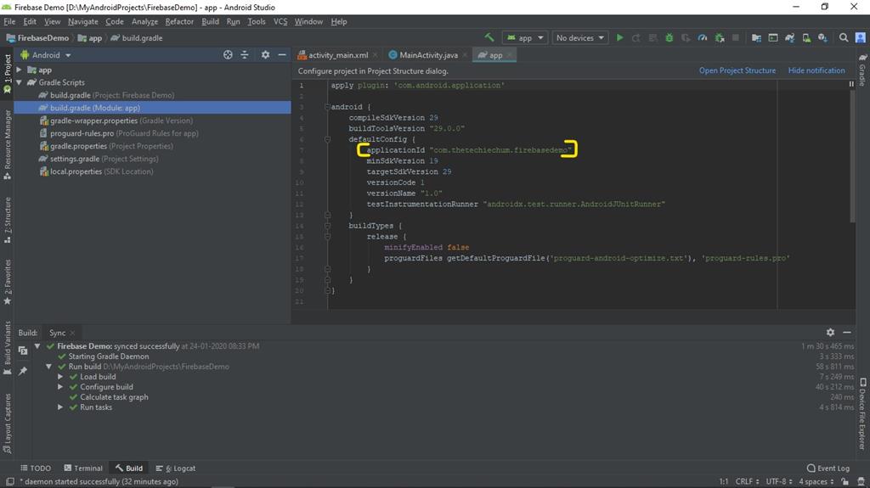Viewport: 870px width, 488px height.
Task: Click the Debug app bug icon
Action: 669,37
